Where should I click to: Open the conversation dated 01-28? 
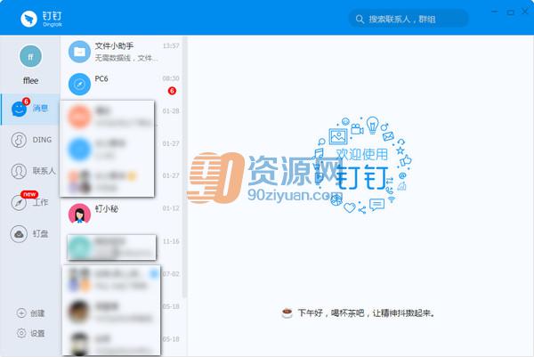123,117
